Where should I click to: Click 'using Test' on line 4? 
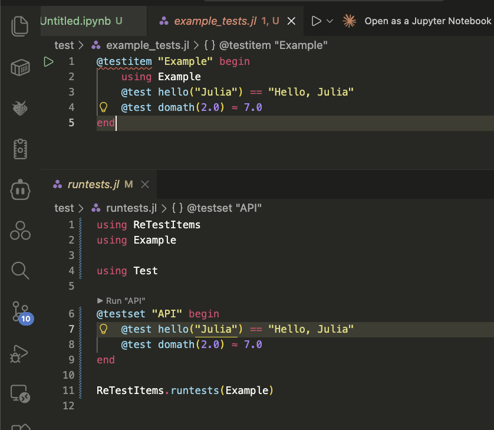(x=127, y=271)
